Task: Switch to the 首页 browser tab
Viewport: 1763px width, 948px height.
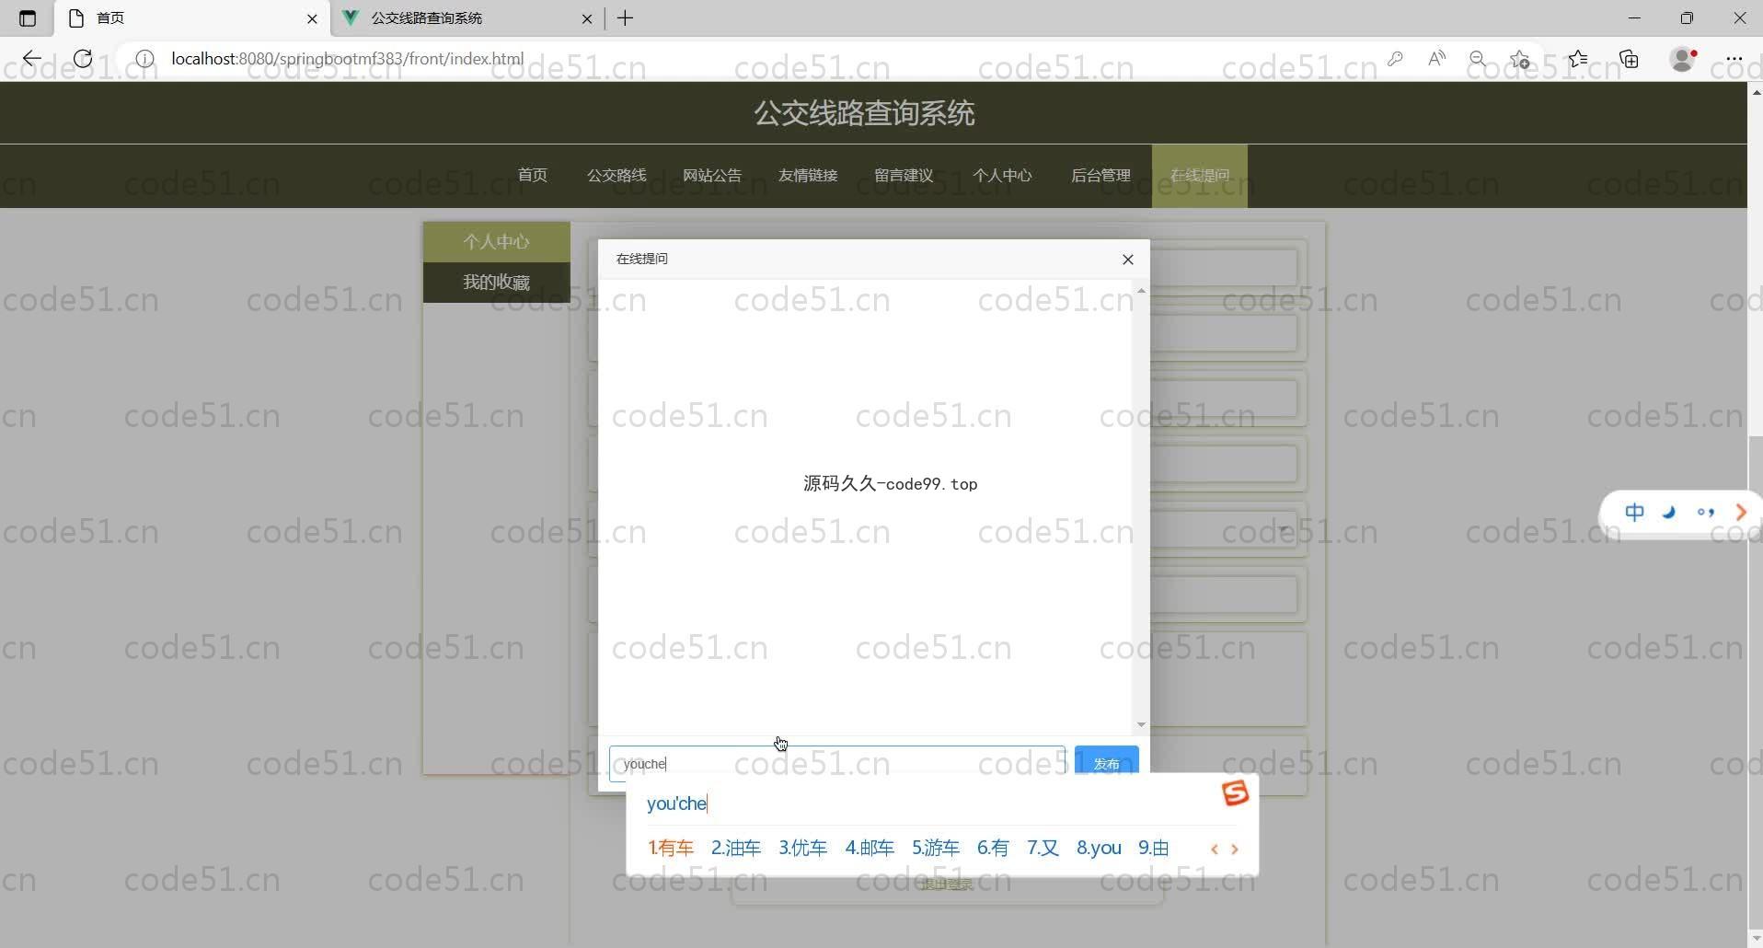Action: click(x=191, y=18)
